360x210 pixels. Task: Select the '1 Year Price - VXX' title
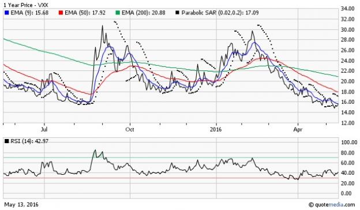25,5
